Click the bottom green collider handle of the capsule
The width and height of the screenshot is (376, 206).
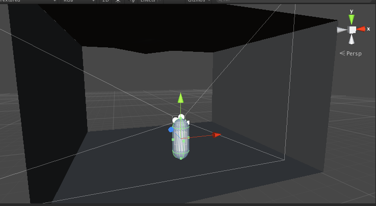[181, 158]
